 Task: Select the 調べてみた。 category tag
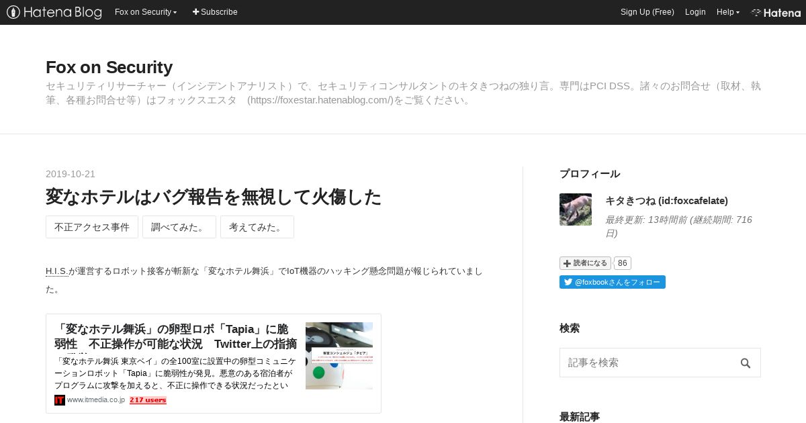click(179, 227)
